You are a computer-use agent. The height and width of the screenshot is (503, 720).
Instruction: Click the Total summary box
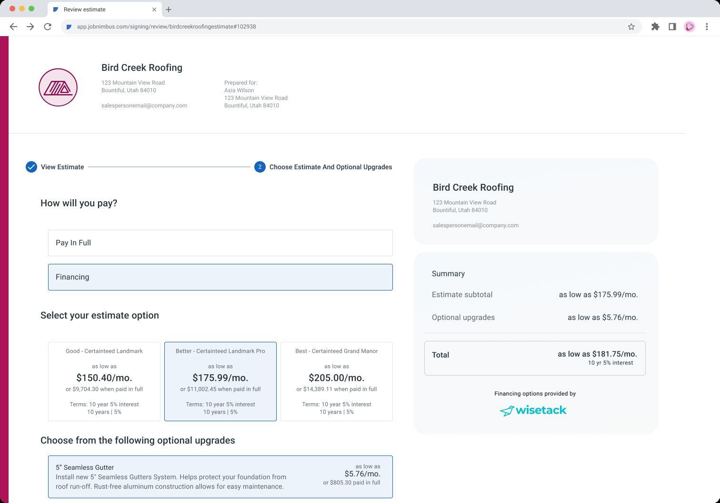click(x=535, y=358)
